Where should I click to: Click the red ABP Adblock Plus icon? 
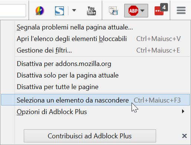coord(133,11)
